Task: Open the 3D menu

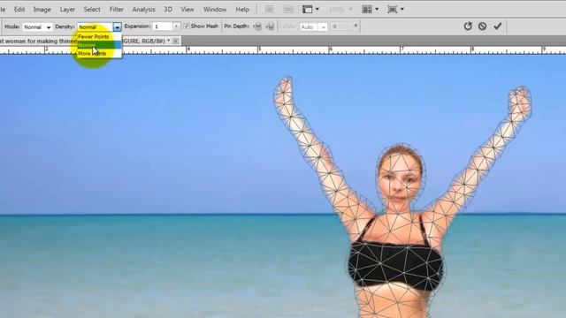Action: point(168,10)
